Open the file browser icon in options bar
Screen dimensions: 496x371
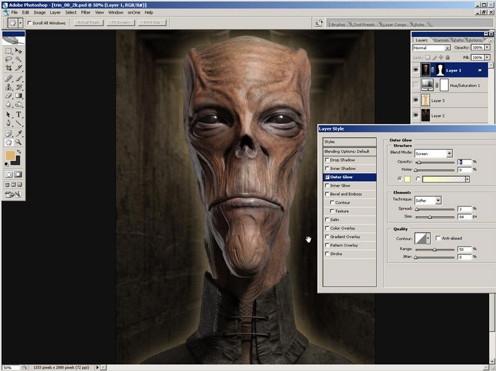click(x=318, y=23)
